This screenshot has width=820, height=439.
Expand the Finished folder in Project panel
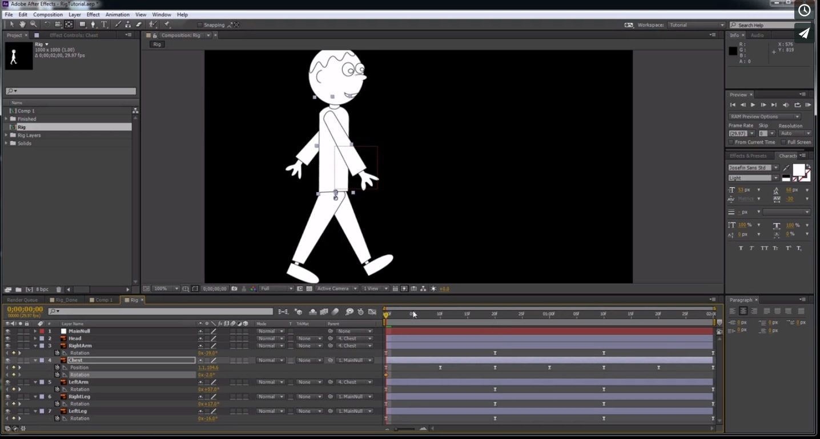pos(6,119)
